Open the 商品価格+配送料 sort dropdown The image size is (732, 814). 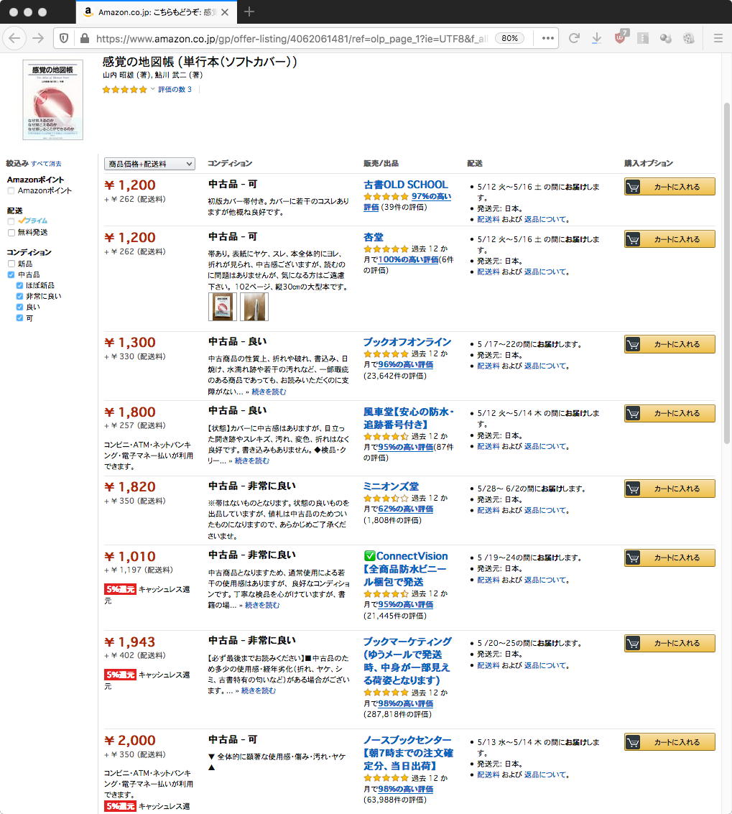149,164
